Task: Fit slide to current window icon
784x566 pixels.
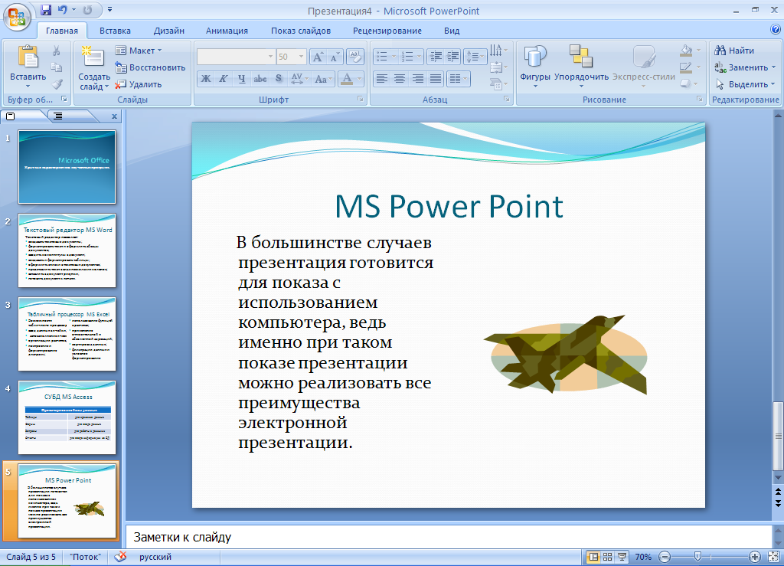Action: tap(773, 557)
